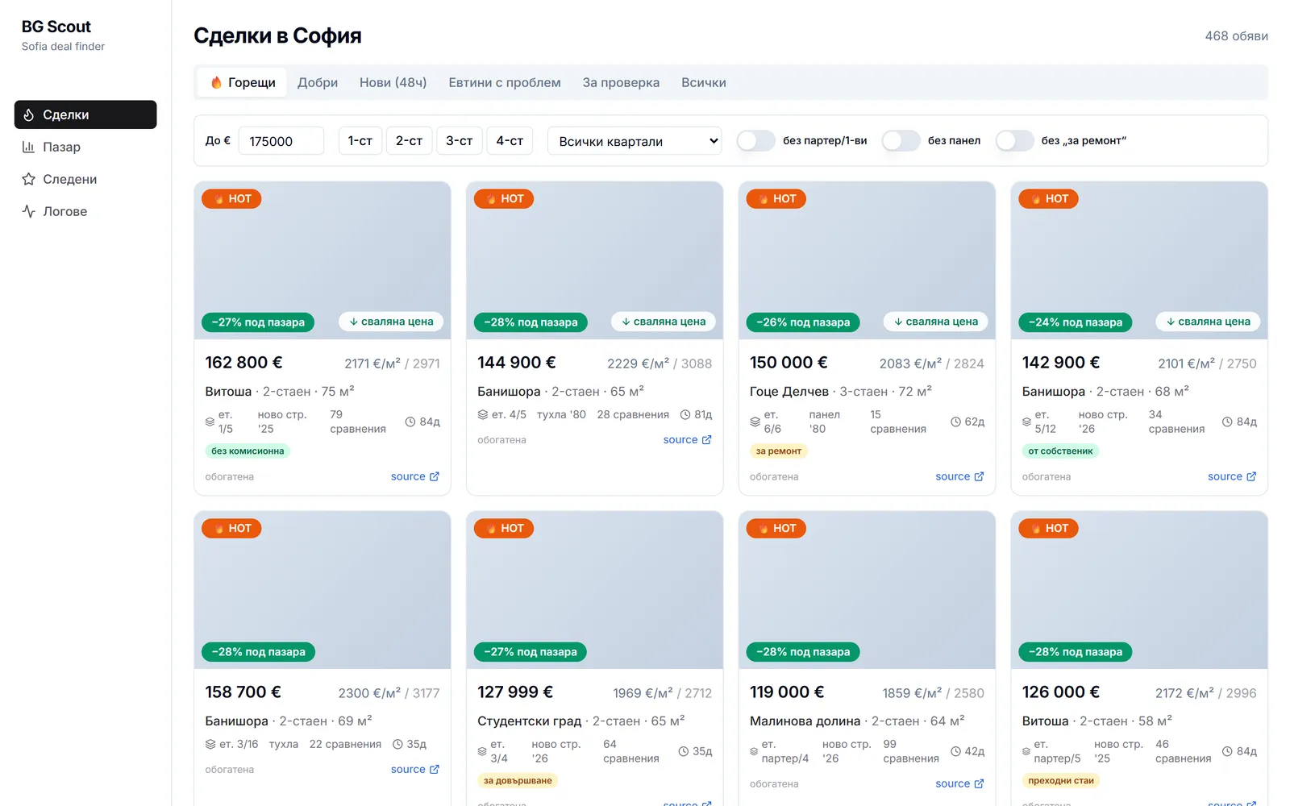
Task: Open Пазар in the sidebar
Action: (85, 147)
